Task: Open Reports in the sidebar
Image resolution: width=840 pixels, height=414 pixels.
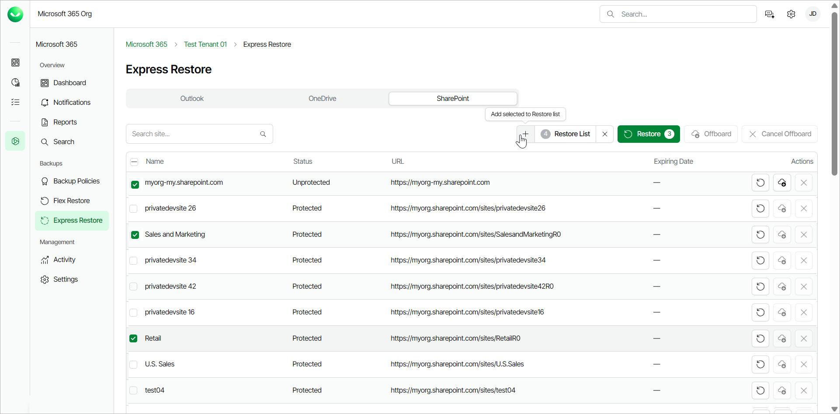Action: coord(72,122)
